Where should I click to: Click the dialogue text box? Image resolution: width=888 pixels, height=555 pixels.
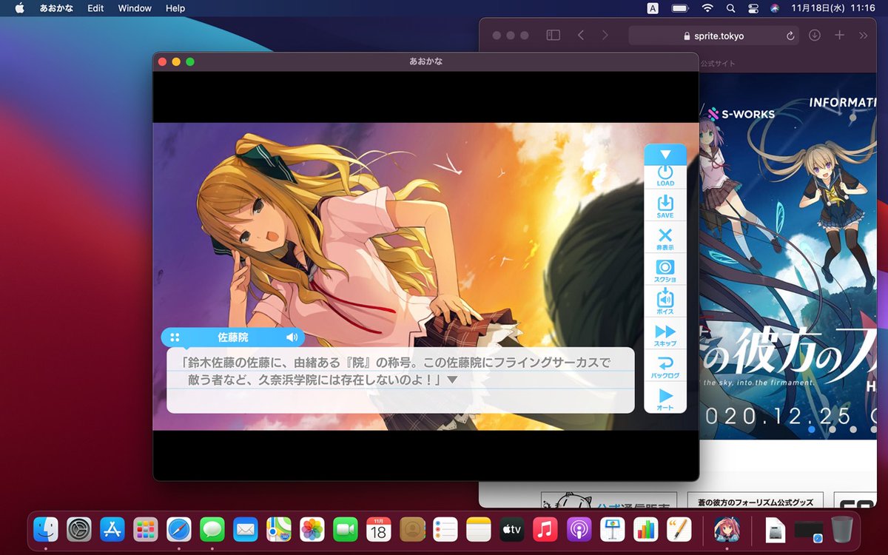tap(400, 380)
